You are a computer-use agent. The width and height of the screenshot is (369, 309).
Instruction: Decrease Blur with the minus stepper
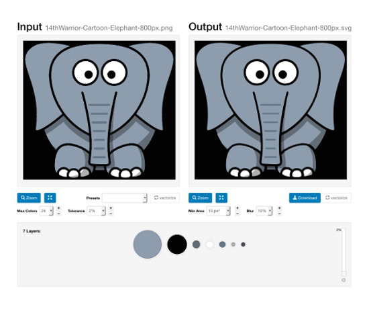pyautogui.click(x=279, y=214)
